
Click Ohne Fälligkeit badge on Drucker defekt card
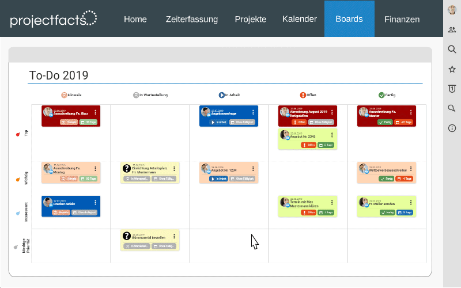pos(84,212)
